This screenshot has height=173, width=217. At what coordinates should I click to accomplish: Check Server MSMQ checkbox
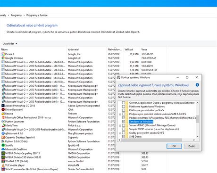click(124, 125)
